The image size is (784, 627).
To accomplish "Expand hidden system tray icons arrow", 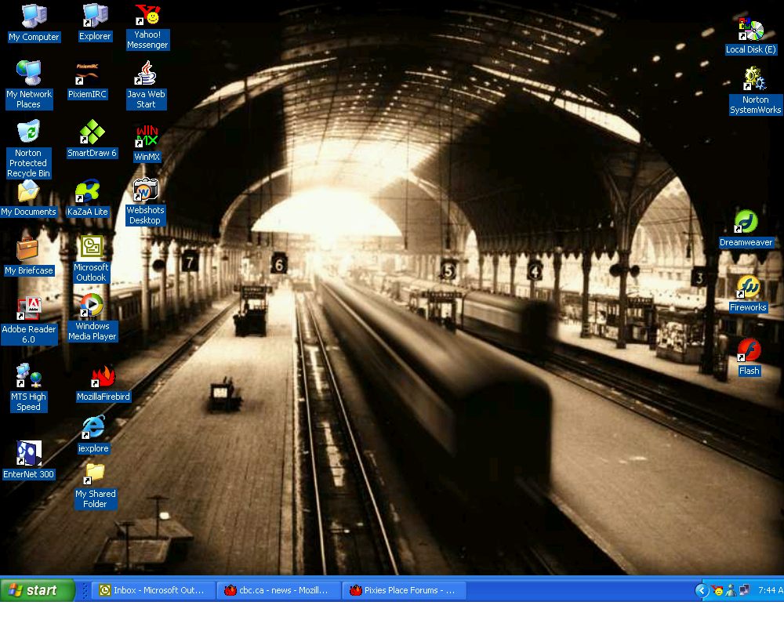I will [702, 590].
